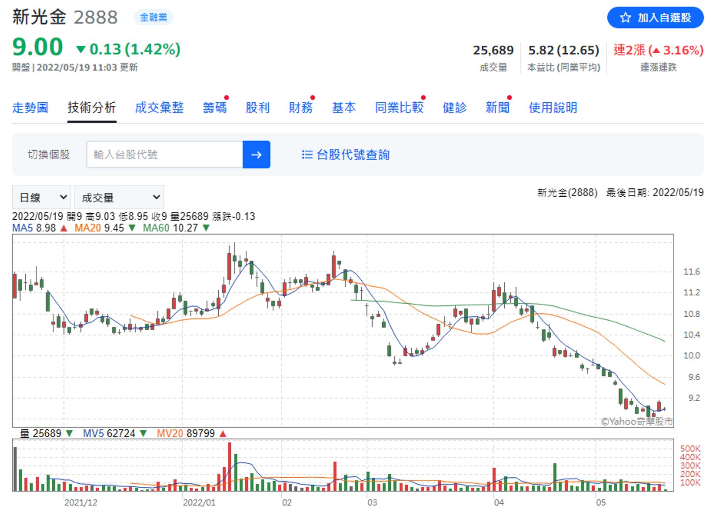
Task: Click the 2021/12 date axis label
Action: tap(81, 503)
